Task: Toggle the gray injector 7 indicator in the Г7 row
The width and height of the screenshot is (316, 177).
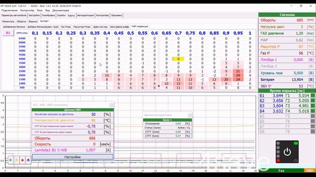Action: [x=313, y=126]
